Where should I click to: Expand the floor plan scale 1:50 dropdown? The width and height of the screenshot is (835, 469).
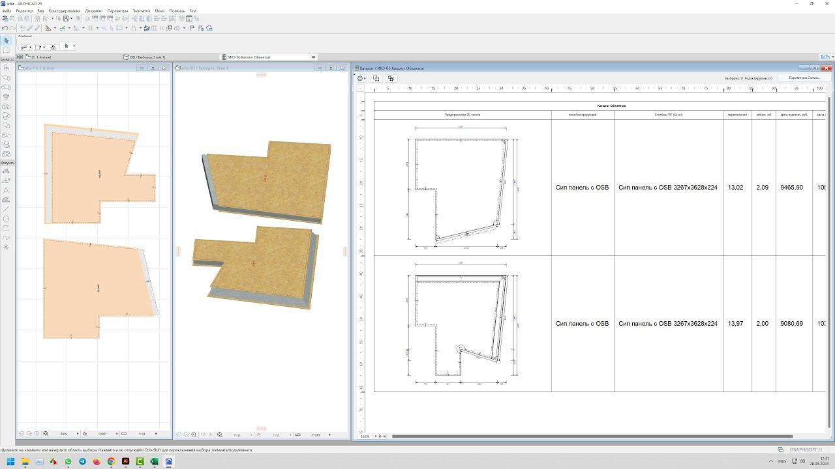pos(156,434)
